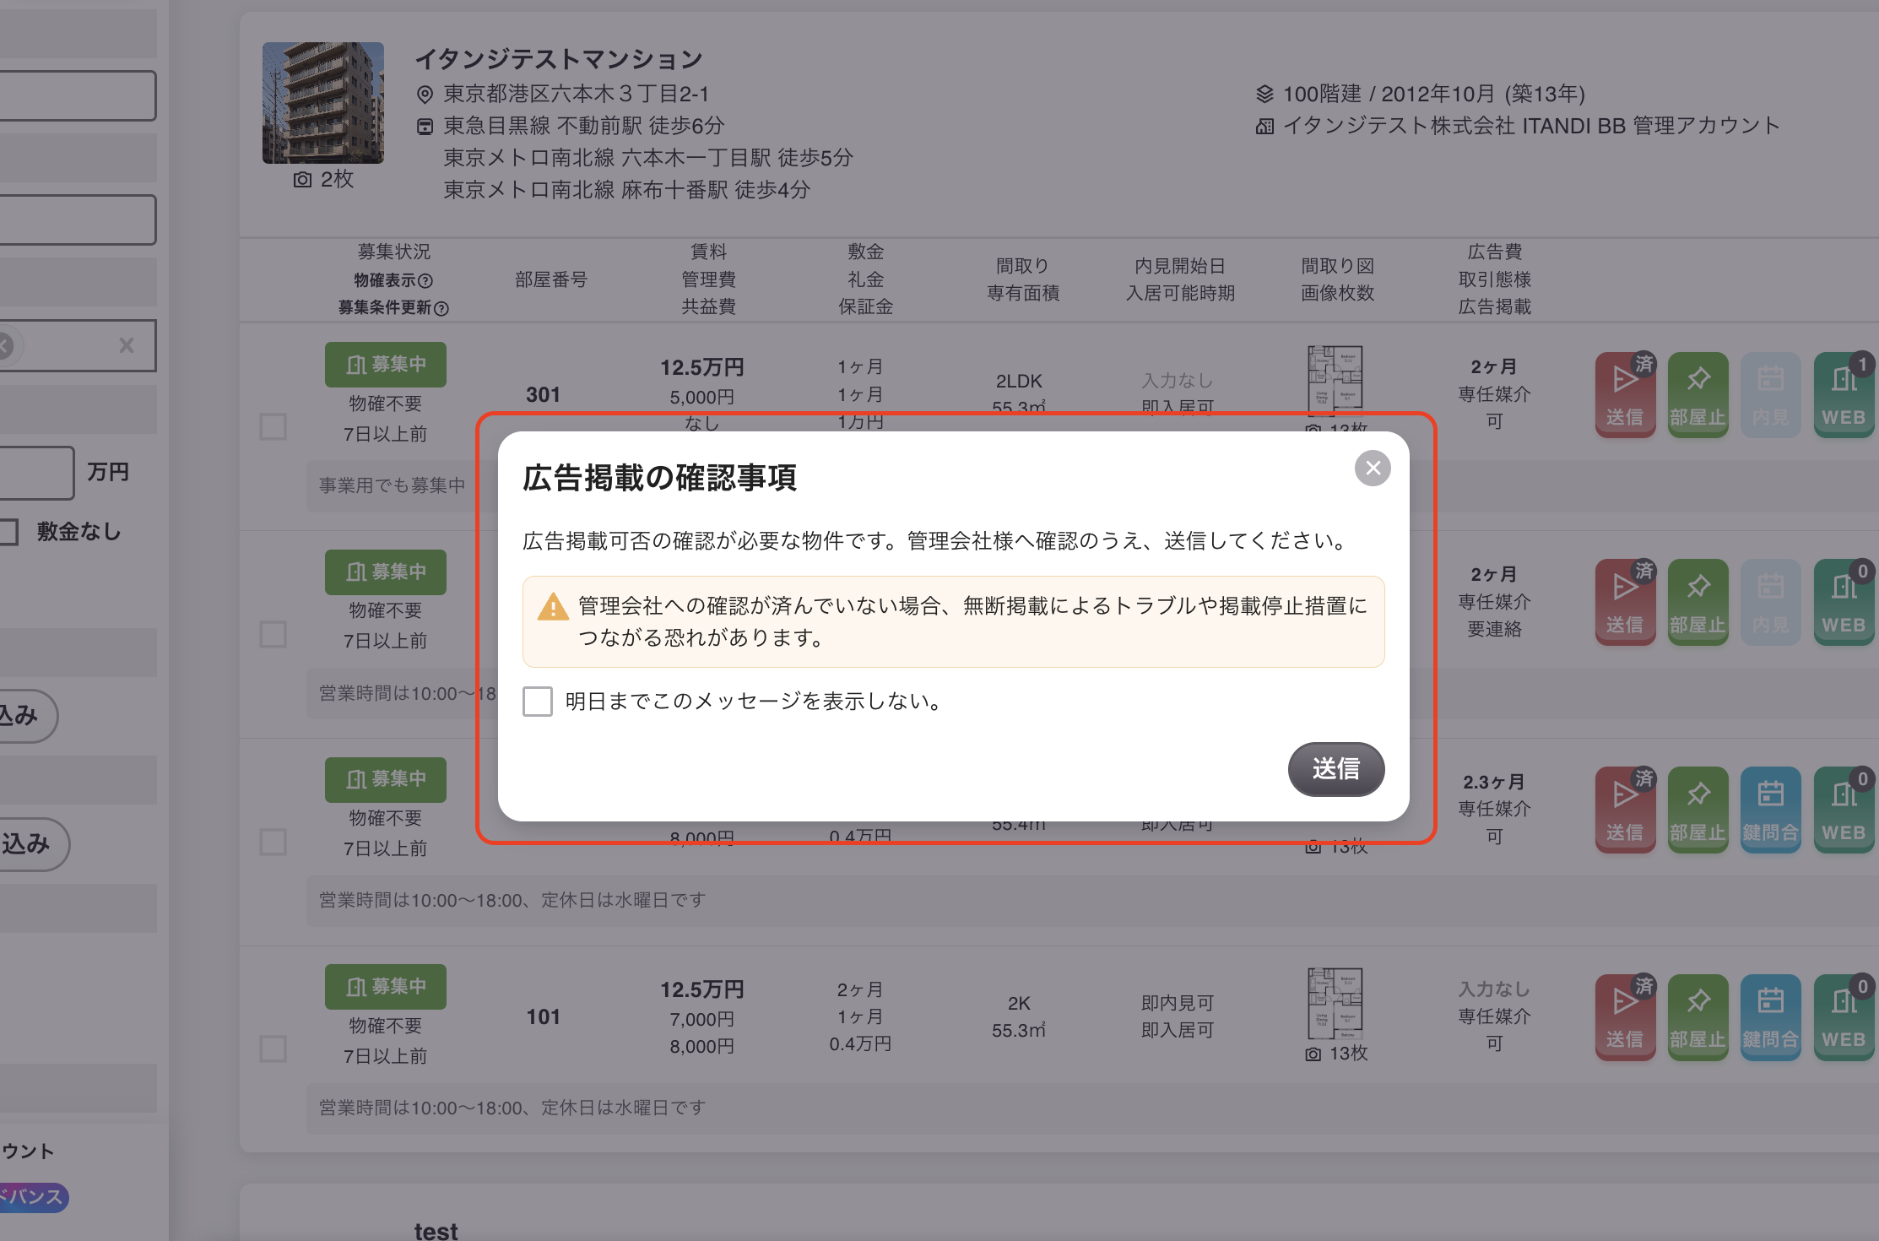Screen dimensions: 1879x1241
Task: Click the 部屋止 icon for room 301
Action: (x=1698, y=394)
